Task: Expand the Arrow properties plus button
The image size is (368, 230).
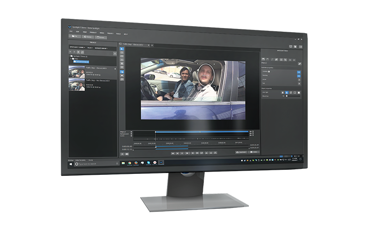Action: click(x=299, y=80)
